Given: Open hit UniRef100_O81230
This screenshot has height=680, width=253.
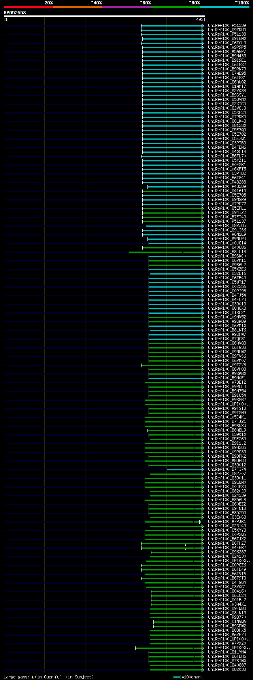Looking at the screenshot, I should point(227,125).
